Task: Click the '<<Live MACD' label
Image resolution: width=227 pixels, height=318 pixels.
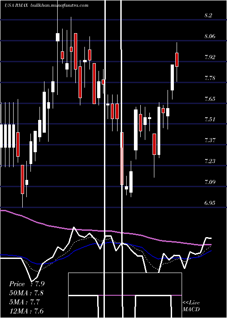Action: (x=191, y=306)
